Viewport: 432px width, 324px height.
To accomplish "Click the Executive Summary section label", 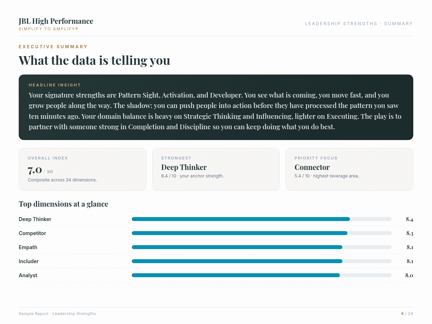I will [x=53, y=47].
